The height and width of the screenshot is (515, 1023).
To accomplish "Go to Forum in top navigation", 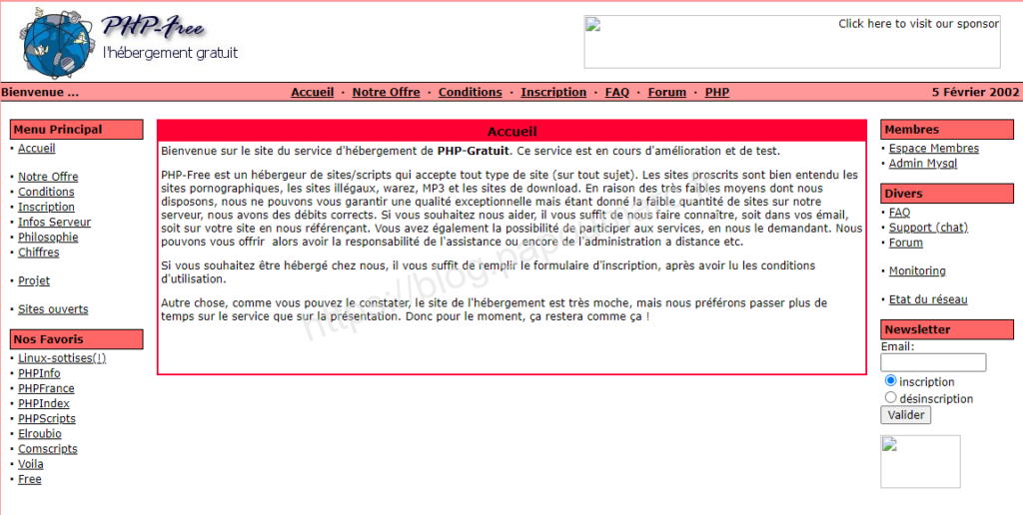I will (666, 92).
